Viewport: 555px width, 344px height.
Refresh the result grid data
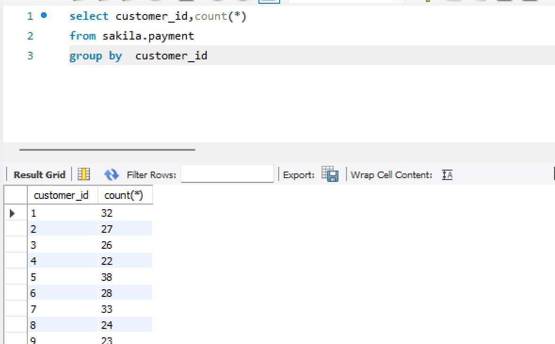click(111, 174)
